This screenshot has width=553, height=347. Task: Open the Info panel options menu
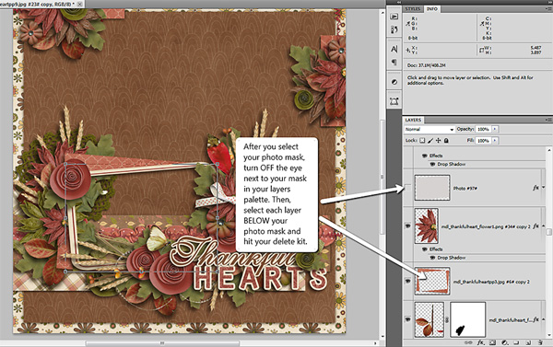tap(549, 9)
